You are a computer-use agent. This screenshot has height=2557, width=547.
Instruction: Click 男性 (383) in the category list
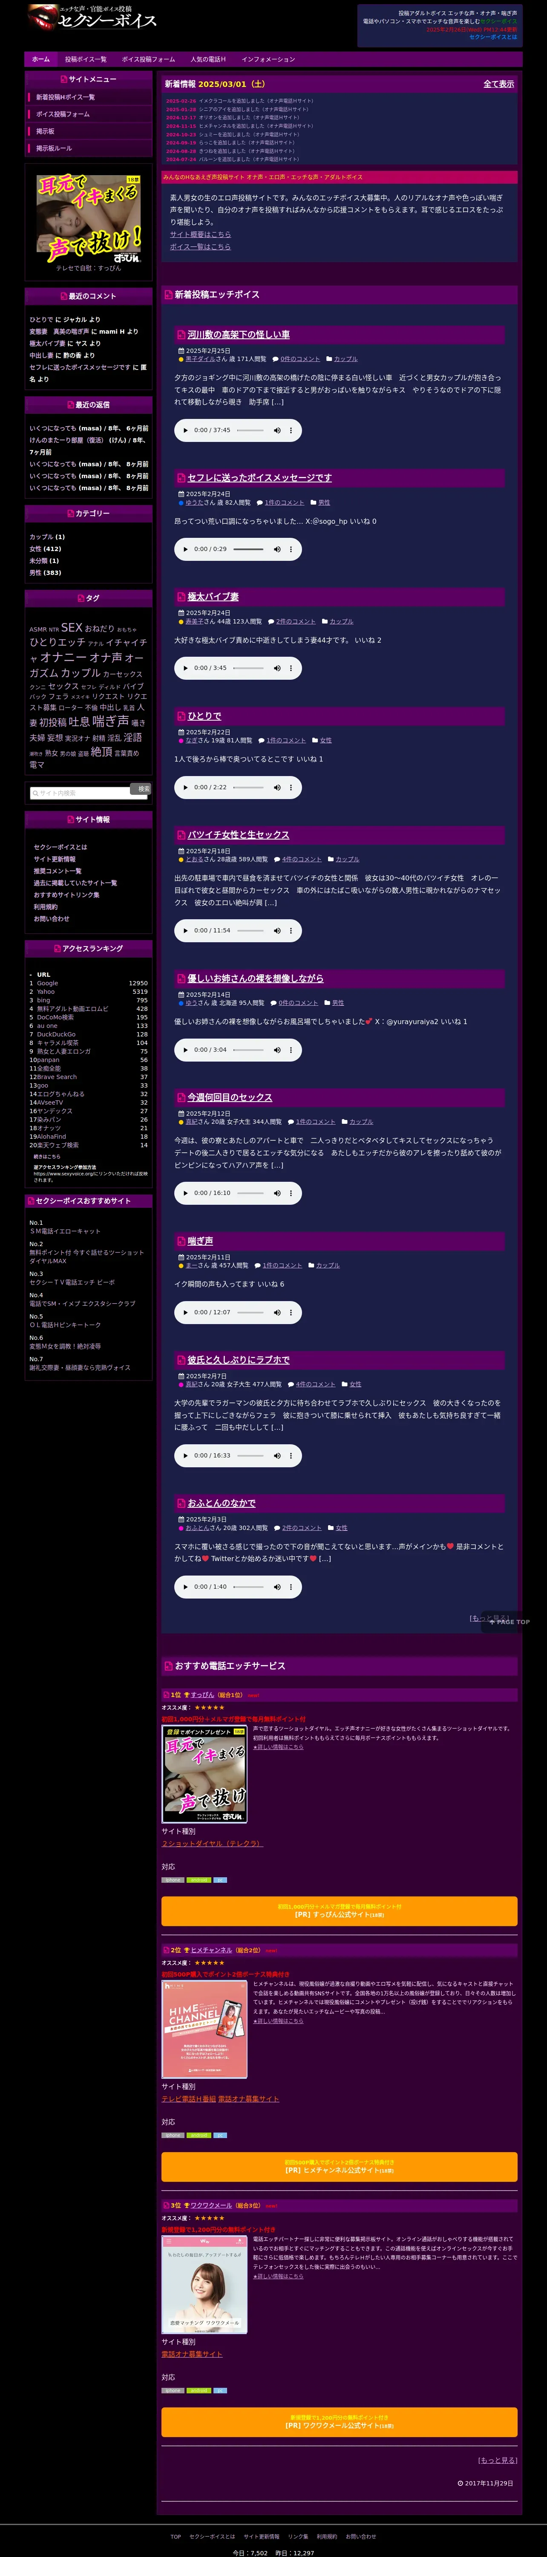46,573
